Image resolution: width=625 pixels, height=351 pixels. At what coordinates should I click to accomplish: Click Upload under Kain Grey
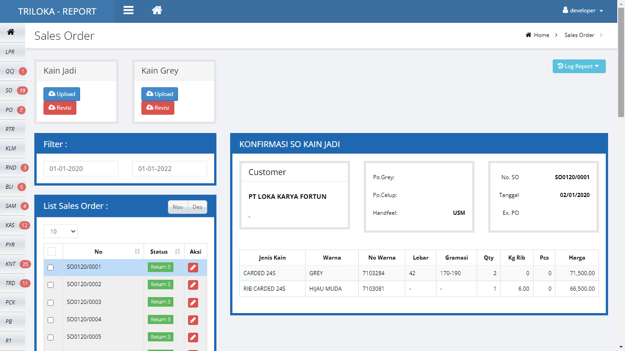coord(160,94)
